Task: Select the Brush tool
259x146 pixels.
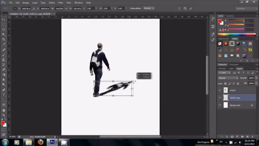Action: pos(4,55)
